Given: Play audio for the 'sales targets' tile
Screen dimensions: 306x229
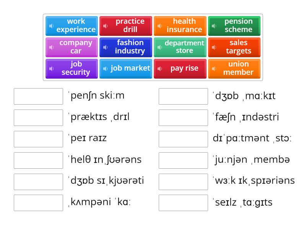Looking at the screenshot, I should (214, 47).
